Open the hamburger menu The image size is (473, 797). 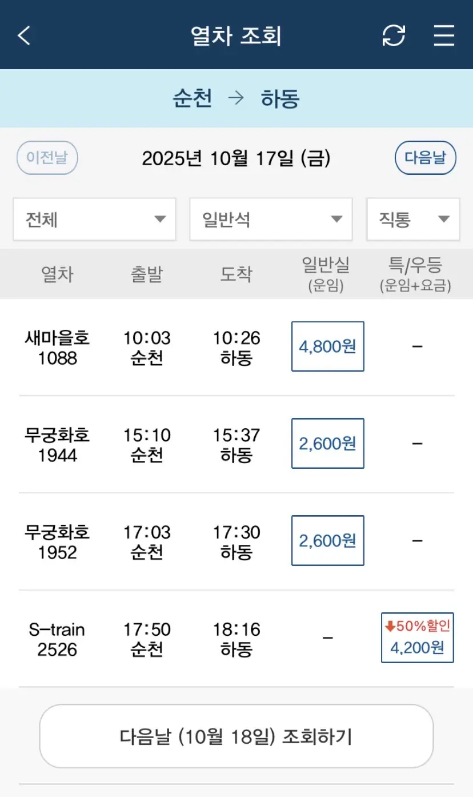[444, 35]
